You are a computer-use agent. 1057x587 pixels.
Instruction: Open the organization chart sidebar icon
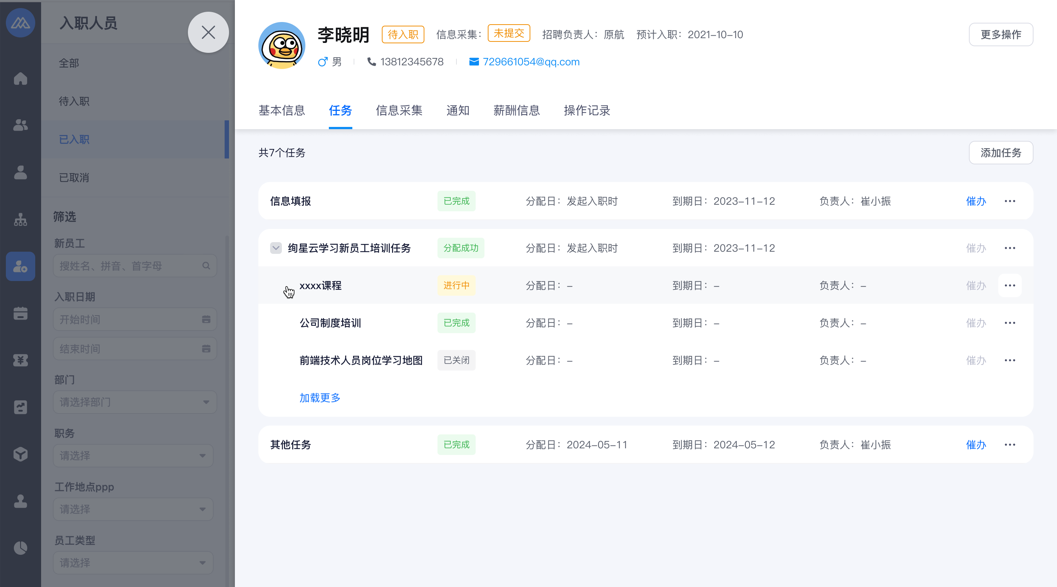pos(21,219)
